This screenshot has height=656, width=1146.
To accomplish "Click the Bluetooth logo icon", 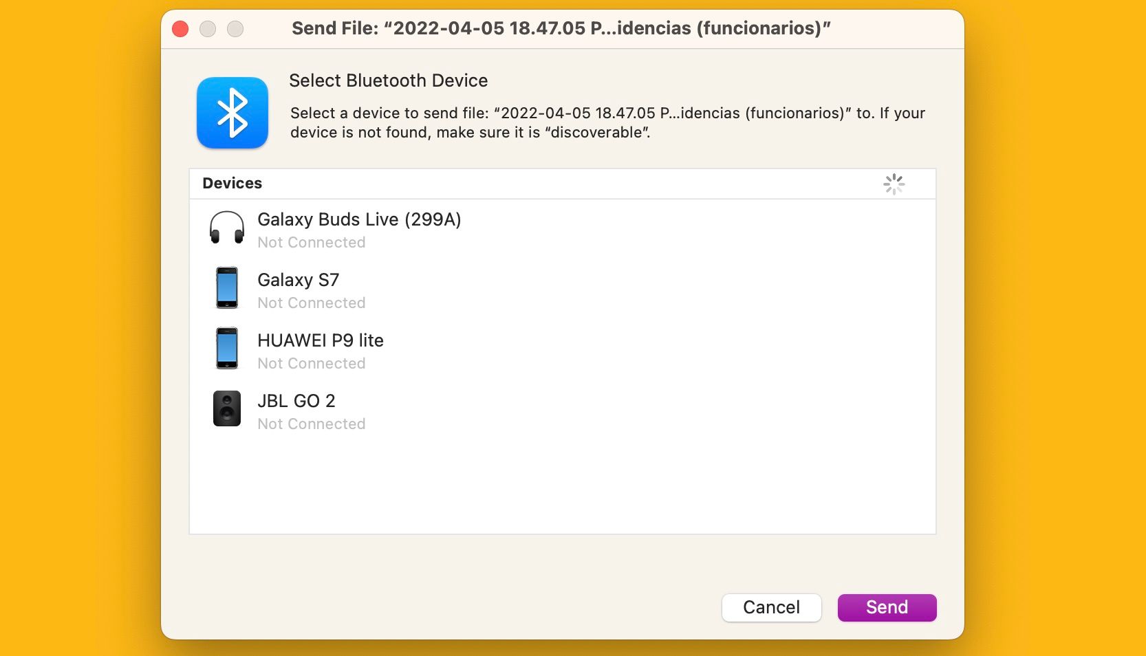I will [232, 112].
